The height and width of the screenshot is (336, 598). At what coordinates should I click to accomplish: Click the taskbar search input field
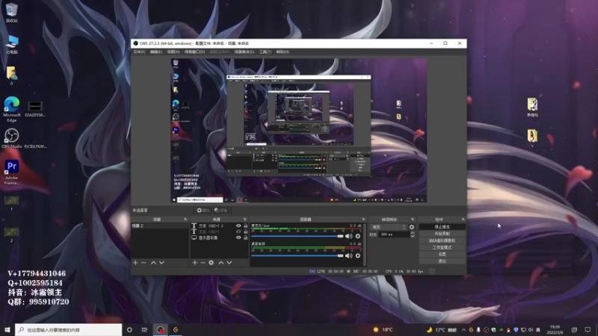pos(69,329)
